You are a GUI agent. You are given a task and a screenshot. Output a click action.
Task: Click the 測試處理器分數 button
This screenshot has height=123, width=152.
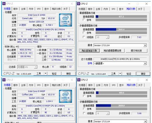[89, 51]
